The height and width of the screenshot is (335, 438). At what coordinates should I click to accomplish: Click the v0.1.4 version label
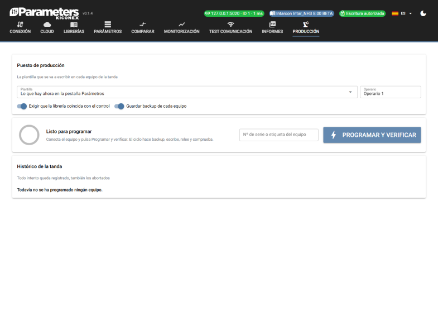point(88,13)
